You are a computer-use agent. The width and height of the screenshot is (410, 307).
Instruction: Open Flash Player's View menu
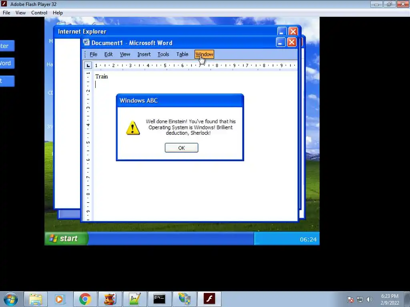[20, 13]
